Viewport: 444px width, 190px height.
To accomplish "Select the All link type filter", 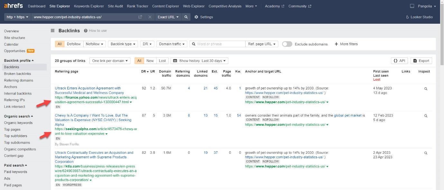I will click(60, 44).
